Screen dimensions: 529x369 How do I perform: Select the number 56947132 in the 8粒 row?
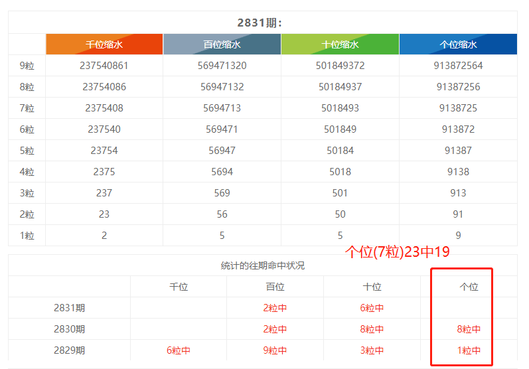[x=222, y=87]
